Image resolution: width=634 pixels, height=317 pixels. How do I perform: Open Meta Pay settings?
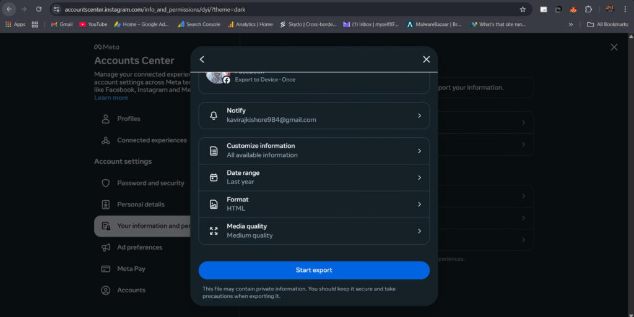coord(142,269)
